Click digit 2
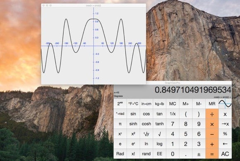Viewport: 240px width, 161px height. tap(186, 144)
